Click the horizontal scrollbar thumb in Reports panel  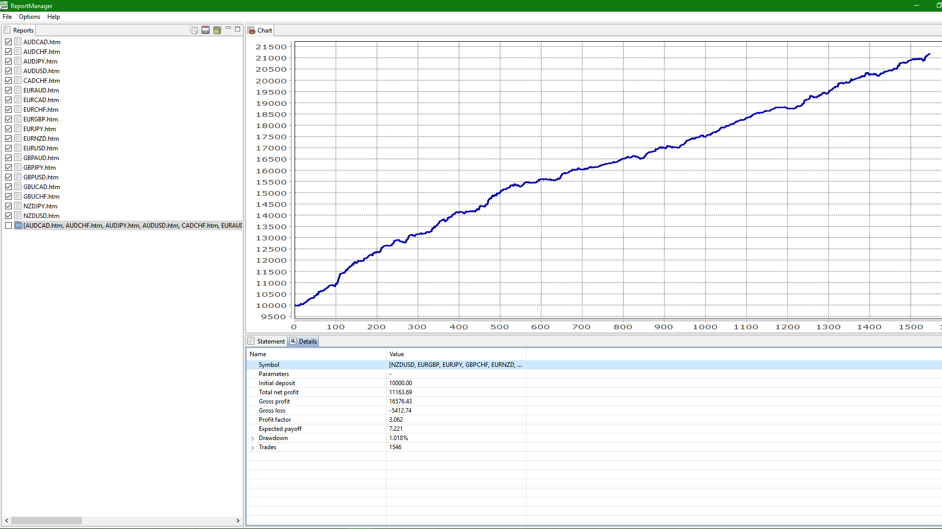46,520
